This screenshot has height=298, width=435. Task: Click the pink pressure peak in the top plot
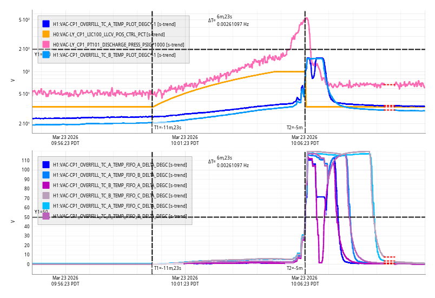pyautogui.click(x=306, y=18)
